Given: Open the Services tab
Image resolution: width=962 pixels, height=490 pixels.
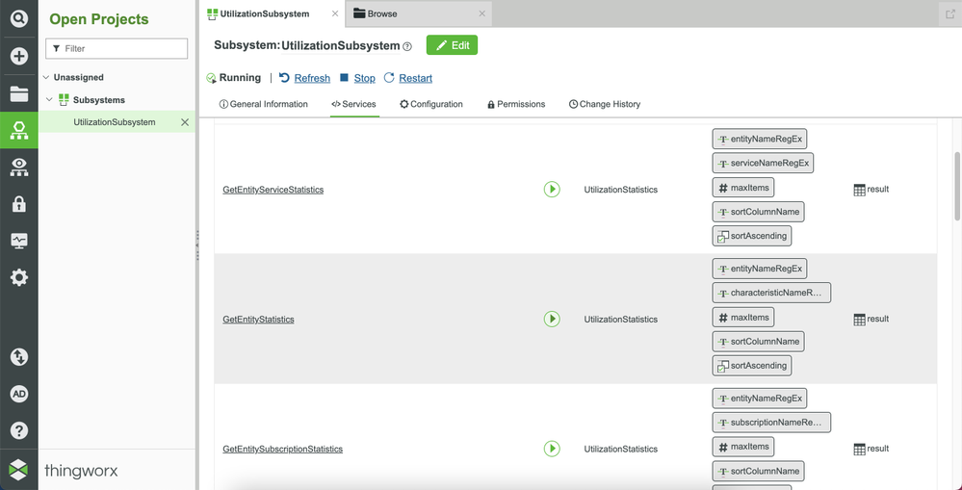Looking at the screenshot, I should (354, 104).
